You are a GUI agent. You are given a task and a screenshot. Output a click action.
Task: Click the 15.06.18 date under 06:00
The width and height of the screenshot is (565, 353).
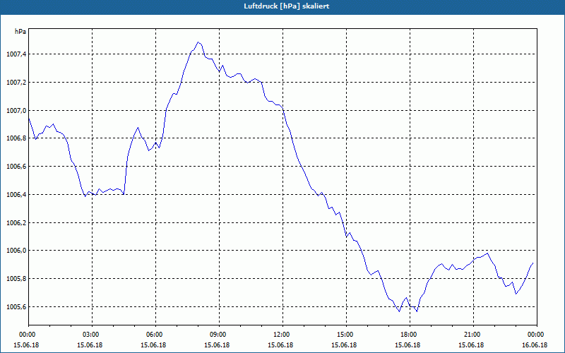[153, 345]
